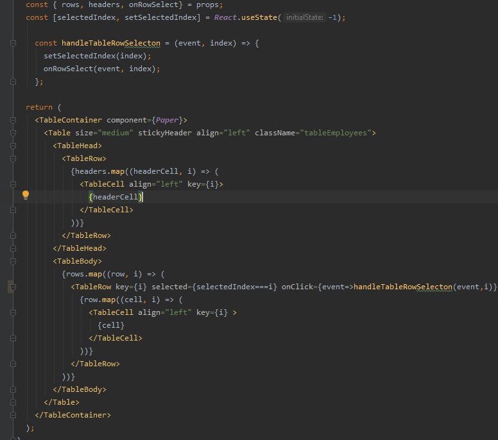Click headers.map expression
The height and width of the screenshot is (440, 498).
(x=99, y=171)
